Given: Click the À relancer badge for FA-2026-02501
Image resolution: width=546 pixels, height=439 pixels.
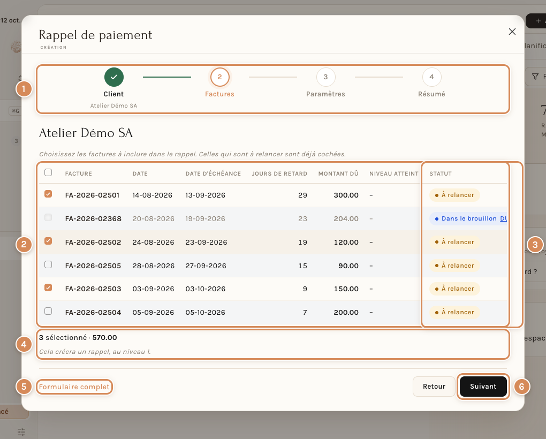Looking at the screenshot, I should click(x=454, y=195).
